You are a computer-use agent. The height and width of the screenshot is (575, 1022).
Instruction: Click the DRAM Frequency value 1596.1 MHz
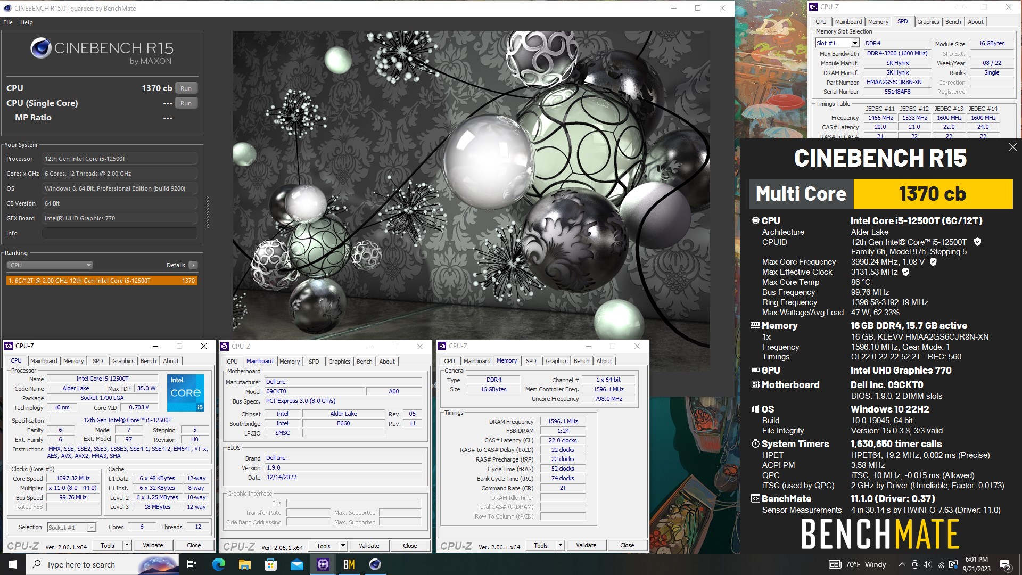click(x=563, y=421)
